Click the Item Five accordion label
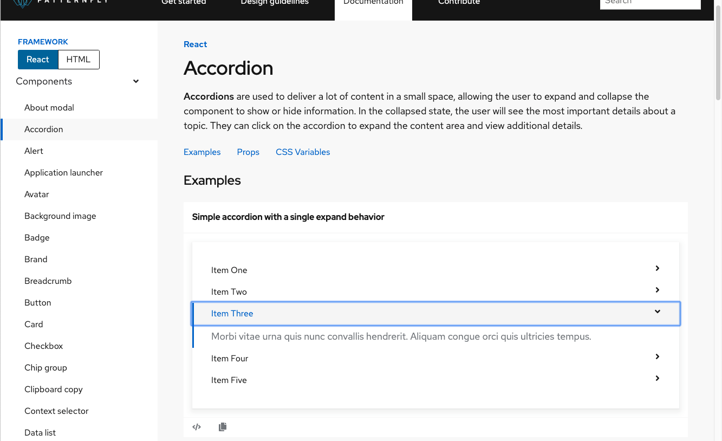 point(229,380)
